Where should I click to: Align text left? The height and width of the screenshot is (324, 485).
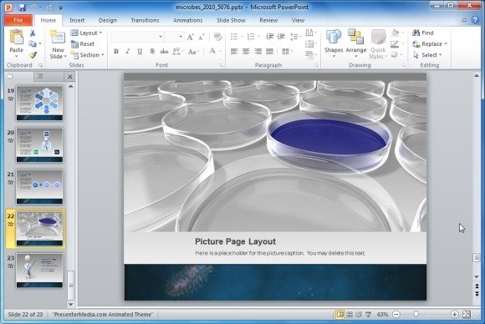tap(234, 51)
